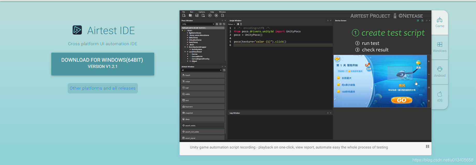476x165 pixels.
Task: Open the Help menu
Action: [x=212, y=12]
